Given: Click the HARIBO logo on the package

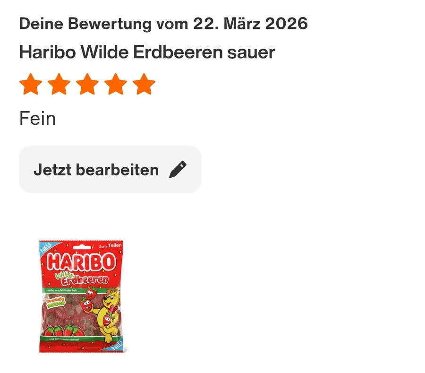Looking at the screenshot, I should click(81, 262).
